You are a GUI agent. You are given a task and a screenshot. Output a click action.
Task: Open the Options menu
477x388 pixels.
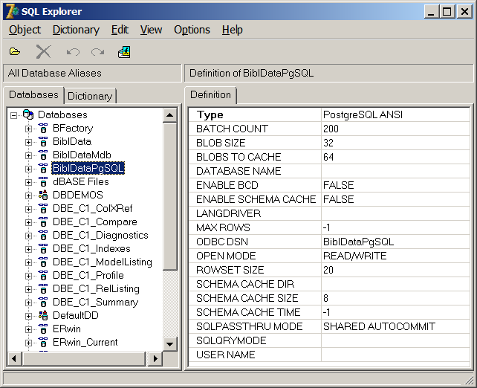192,30
